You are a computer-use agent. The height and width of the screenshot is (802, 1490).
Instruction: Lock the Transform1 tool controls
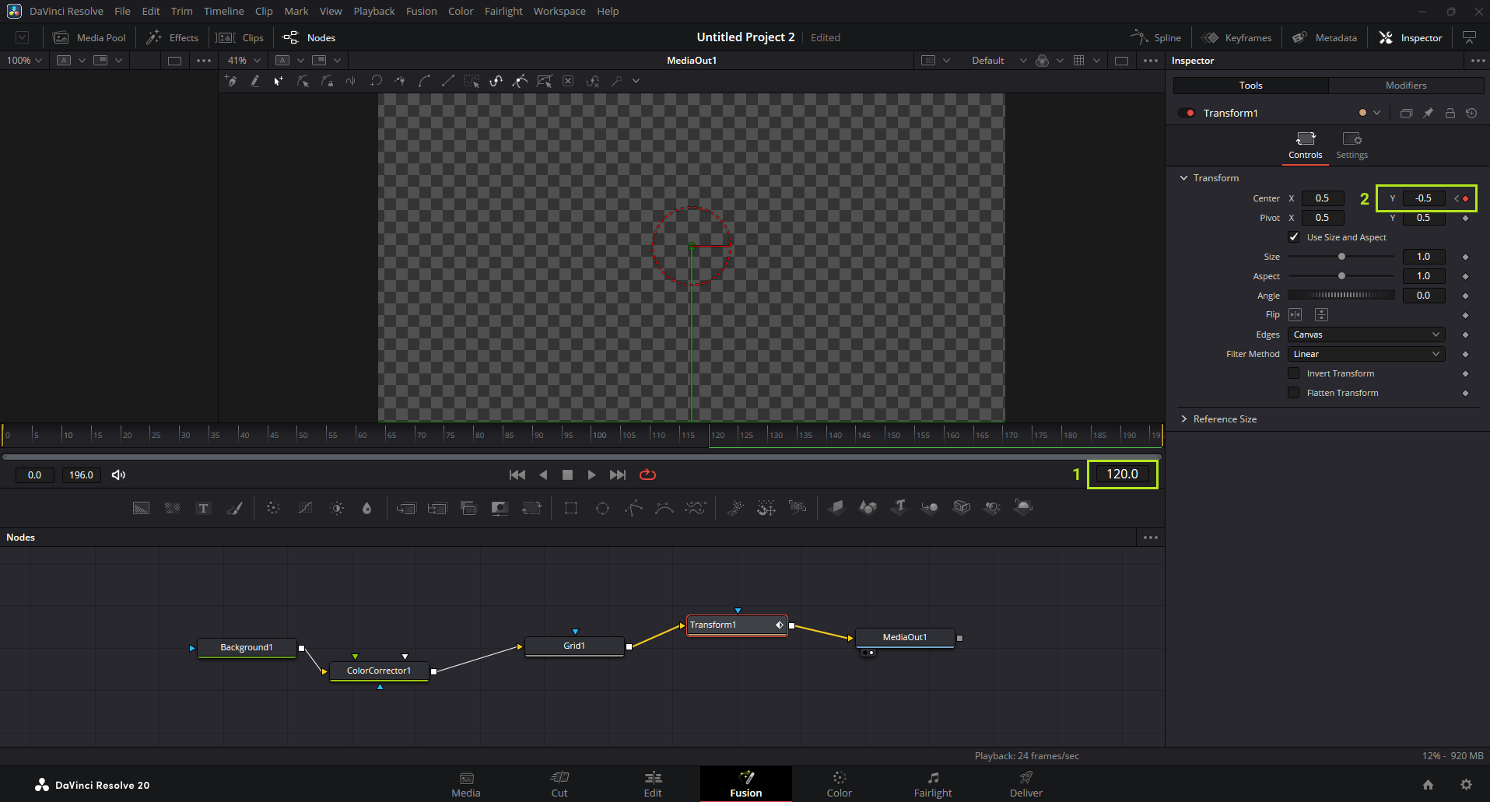click(x=1450, y=113)
